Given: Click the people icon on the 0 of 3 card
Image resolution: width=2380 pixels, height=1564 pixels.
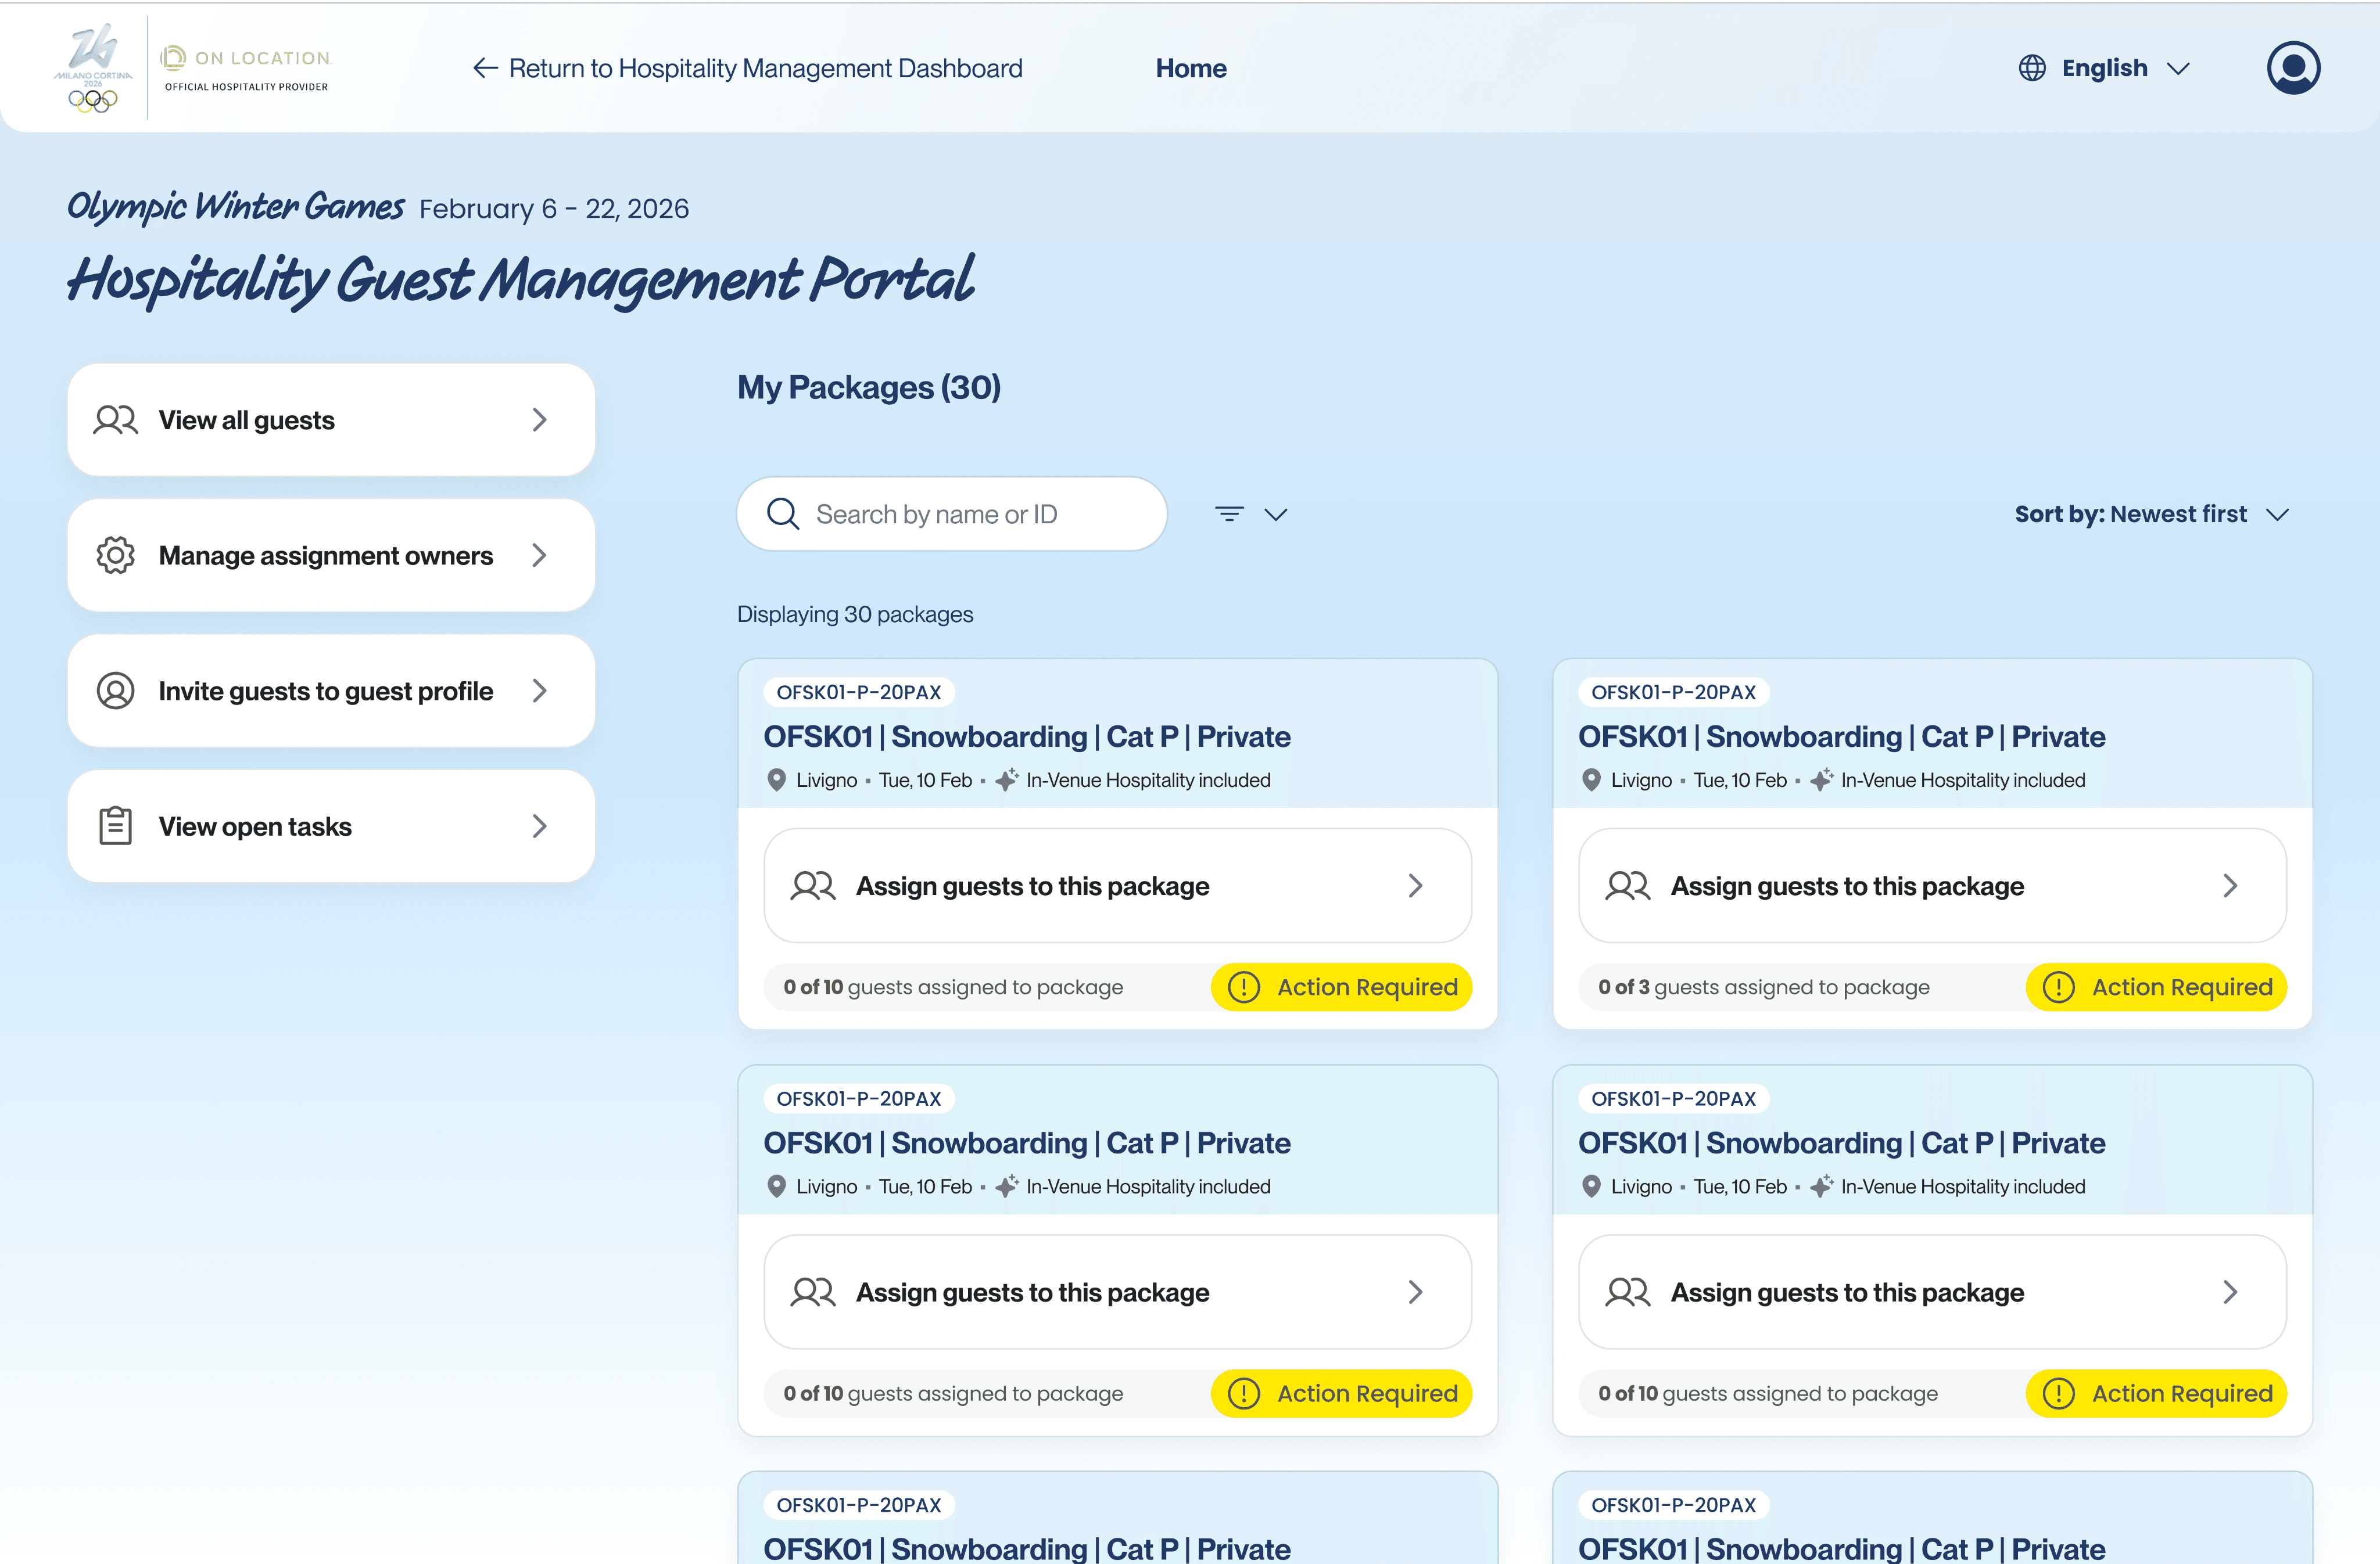Looking at the screenshot, I should point(1627,886).
